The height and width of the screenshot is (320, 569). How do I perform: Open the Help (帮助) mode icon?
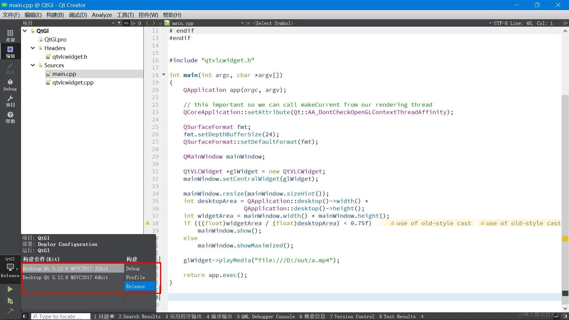10,117
